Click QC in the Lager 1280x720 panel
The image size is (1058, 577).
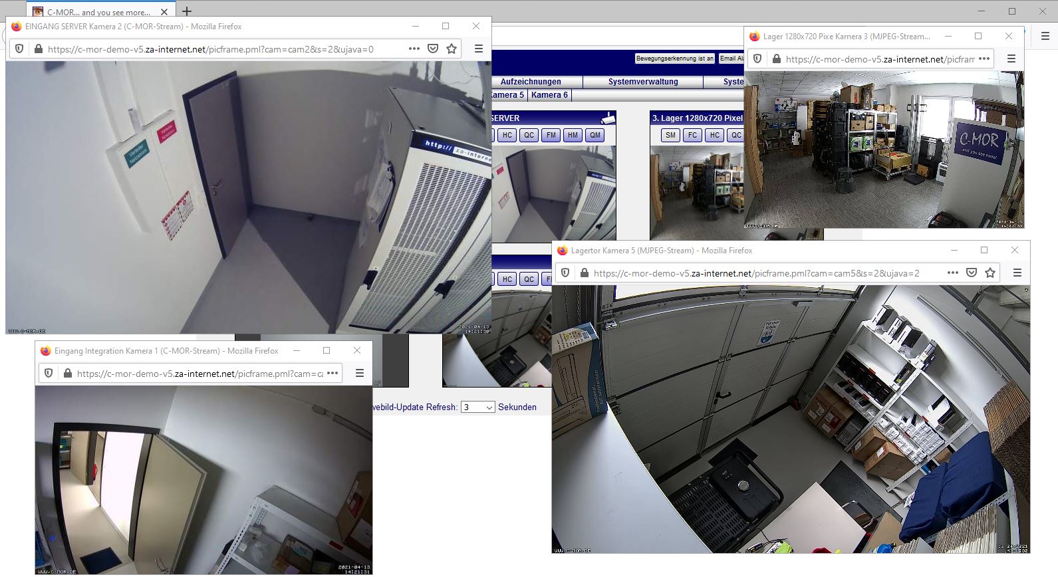(735, 135)
